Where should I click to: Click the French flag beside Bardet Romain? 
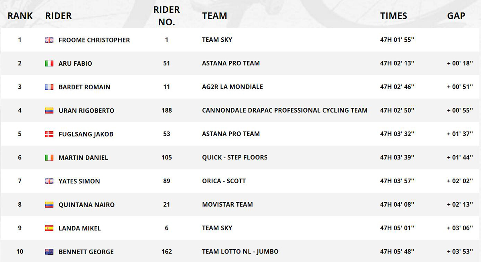tap(49, 87)
